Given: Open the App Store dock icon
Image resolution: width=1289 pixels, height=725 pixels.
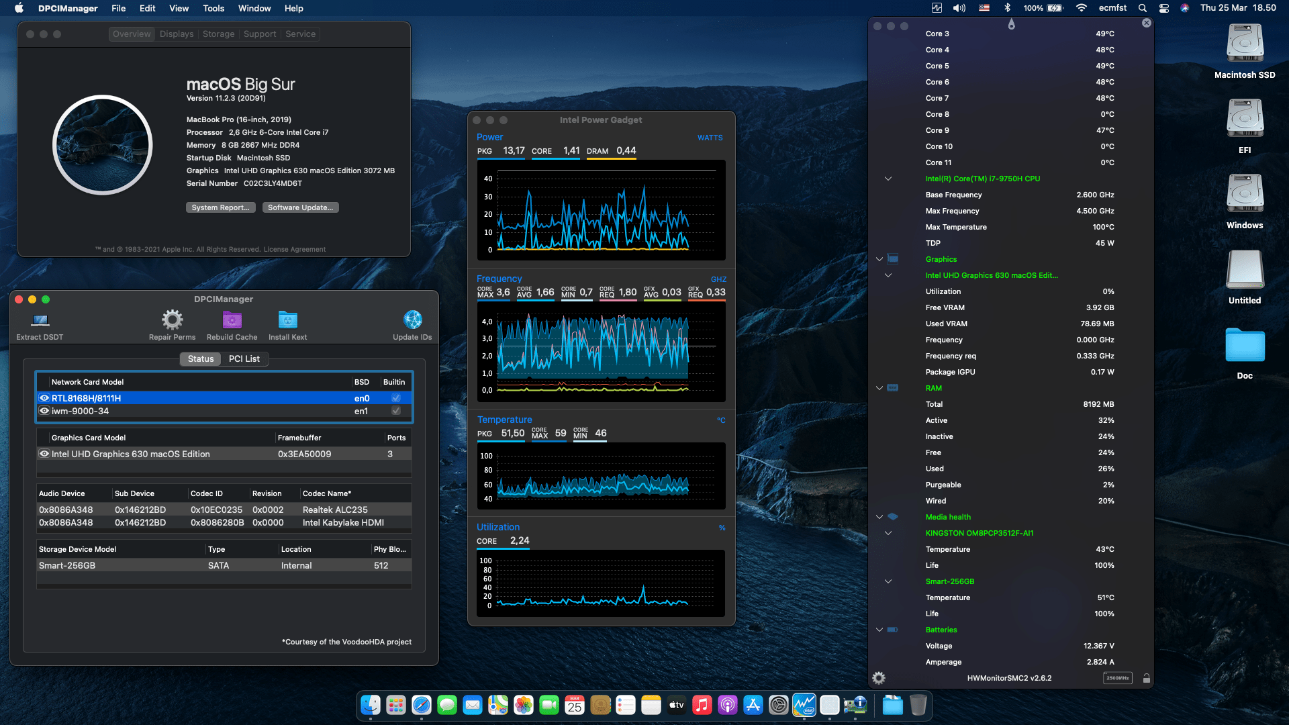Looking at the screenshot, I should [753, 705].
